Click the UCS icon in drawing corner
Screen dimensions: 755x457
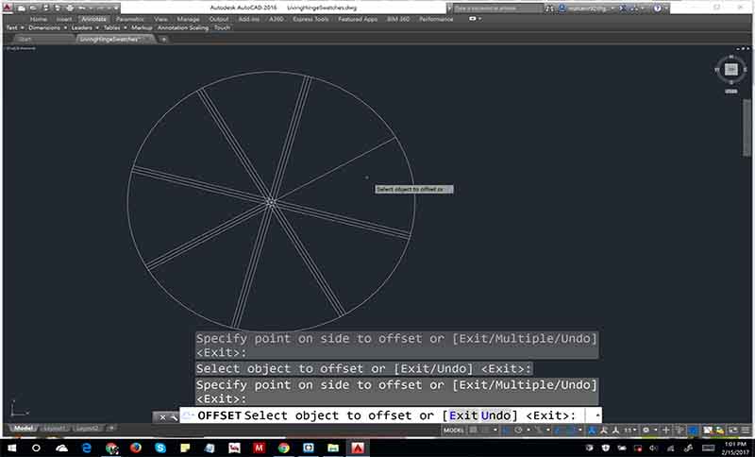[19, 407]
